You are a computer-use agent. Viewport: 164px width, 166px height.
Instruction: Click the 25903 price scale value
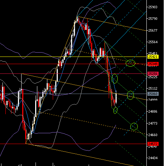pyautogui.click(x=153, y=7)
